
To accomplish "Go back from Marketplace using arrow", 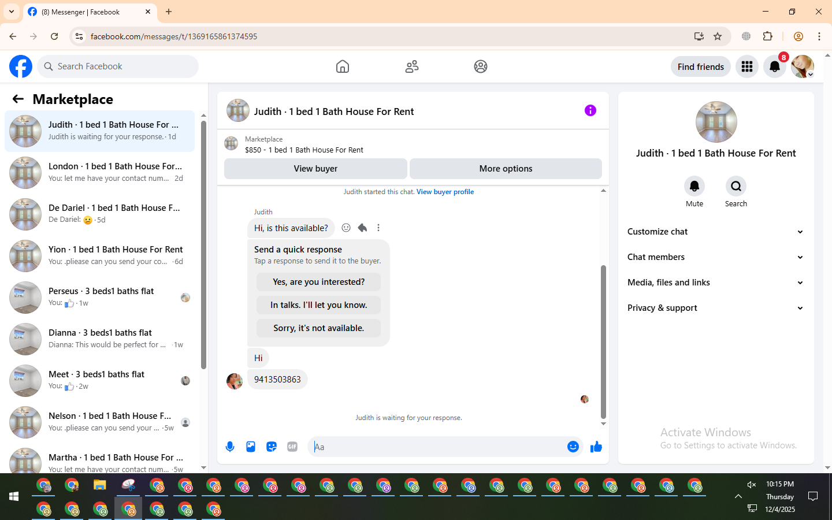I will pos(18,99).
